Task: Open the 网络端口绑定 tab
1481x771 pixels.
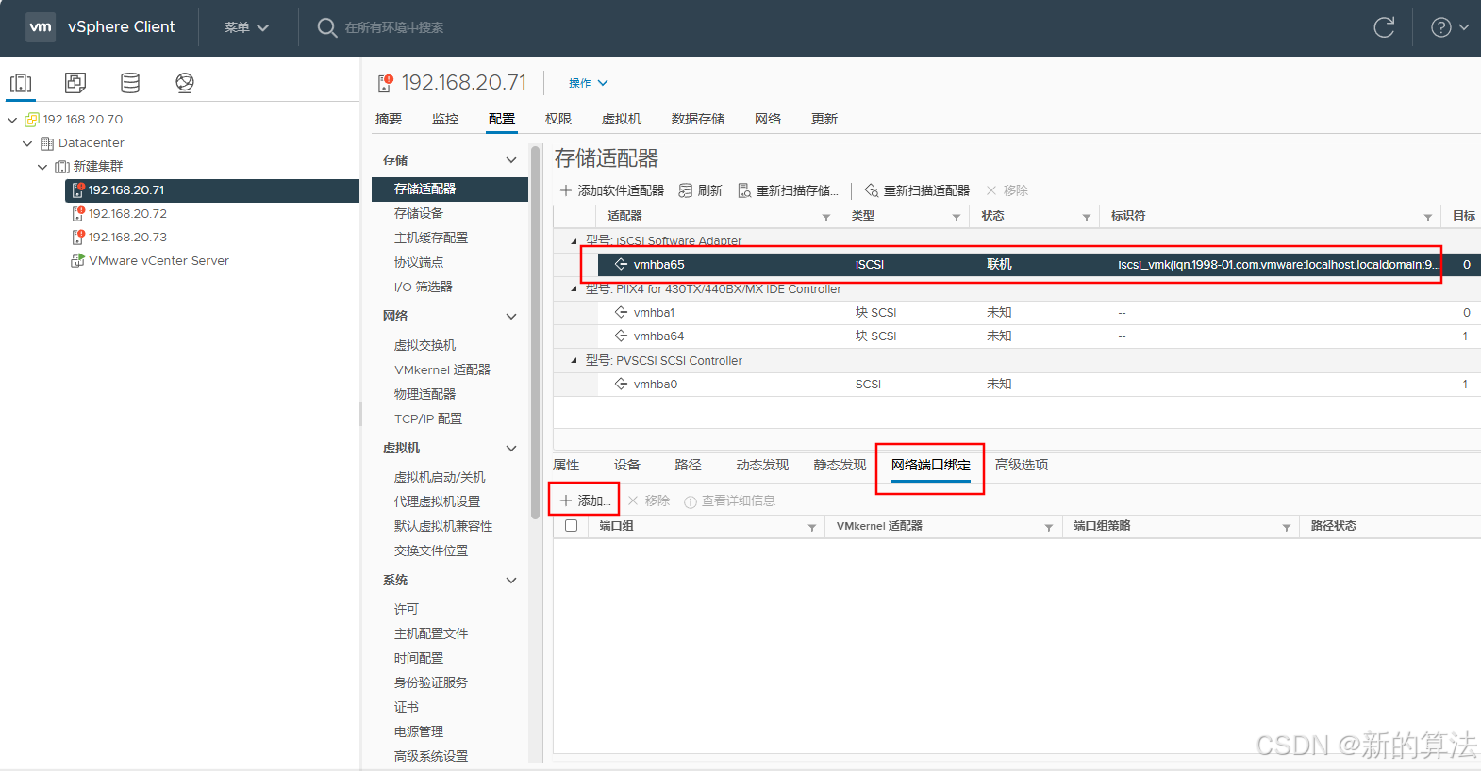Action: (931, 465)
